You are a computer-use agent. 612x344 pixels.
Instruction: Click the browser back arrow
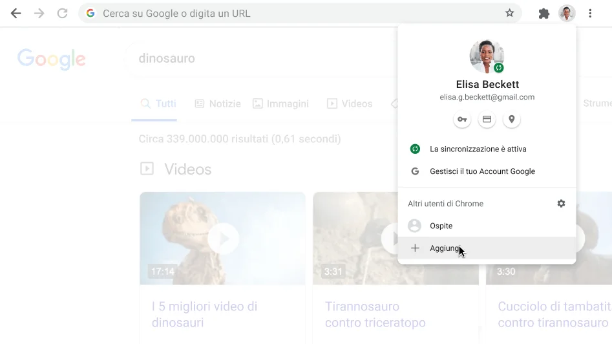click(16, 13)
